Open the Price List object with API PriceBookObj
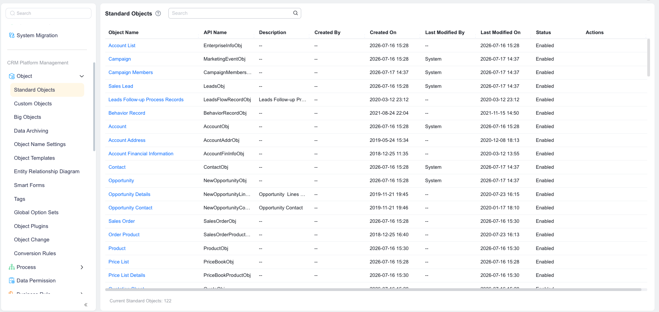Screen dimensions: 659x312 [x=119, y=262]
